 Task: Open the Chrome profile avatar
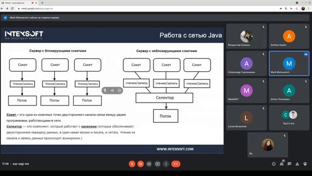tap(303, 9)
